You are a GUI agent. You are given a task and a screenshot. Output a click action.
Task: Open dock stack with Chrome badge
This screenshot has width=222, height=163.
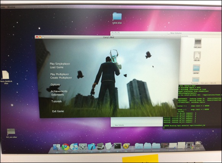(190, 146)
